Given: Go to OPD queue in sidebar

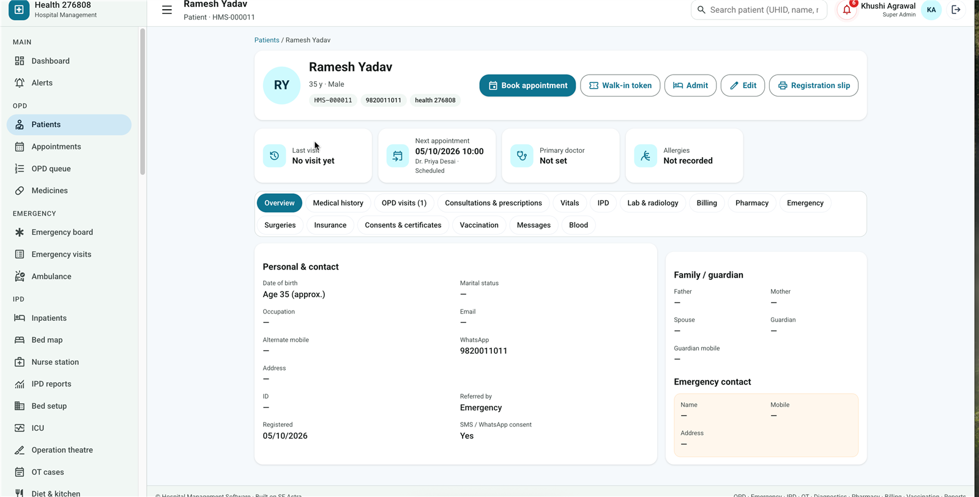Looking at the screenshot, I should point(69,169).
